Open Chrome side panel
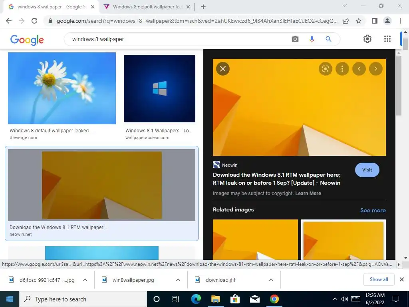The image size is (409, 307). 375,21
